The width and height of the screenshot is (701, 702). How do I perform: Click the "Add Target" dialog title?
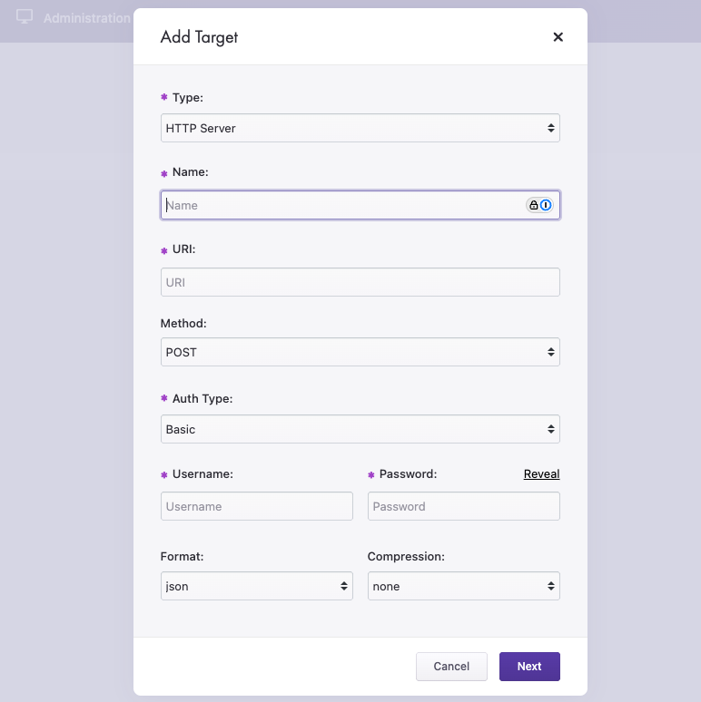coord(199,37)
